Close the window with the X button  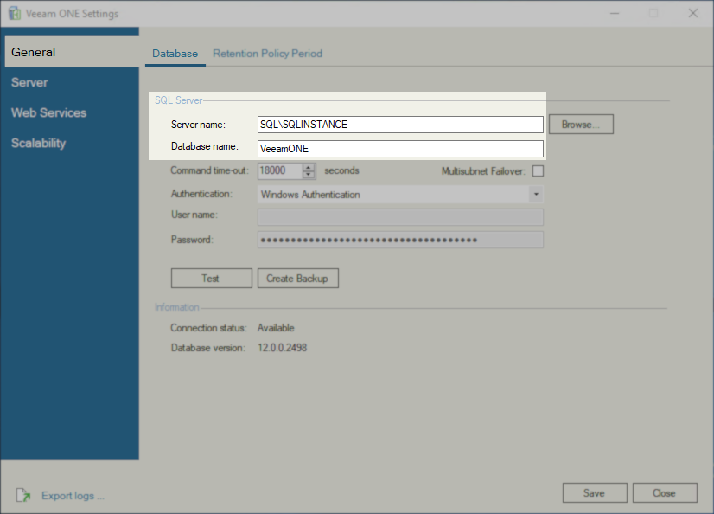[x=692, y=13]
